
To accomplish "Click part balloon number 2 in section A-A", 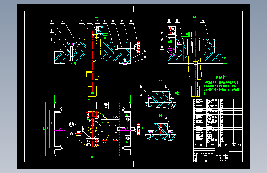I will pyautogui.click(x=52, y=31).
